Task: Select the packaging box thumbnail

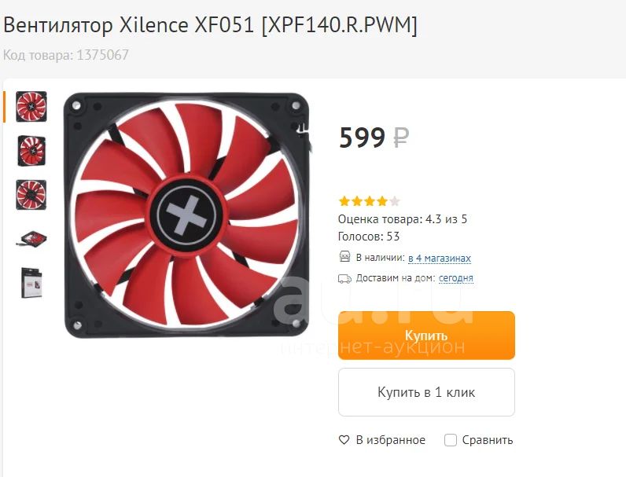Action: (31, 283)
